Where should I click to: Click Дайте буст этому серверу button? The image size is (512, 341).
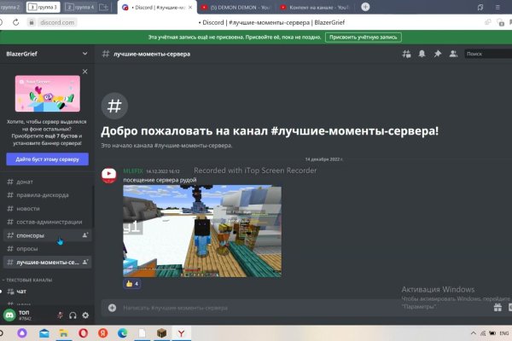pos(47,159)
